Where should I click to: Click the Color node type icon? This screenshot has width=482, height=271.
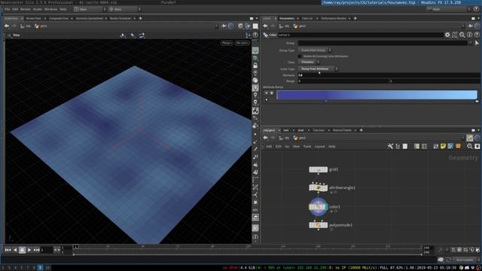click(266, 35)
